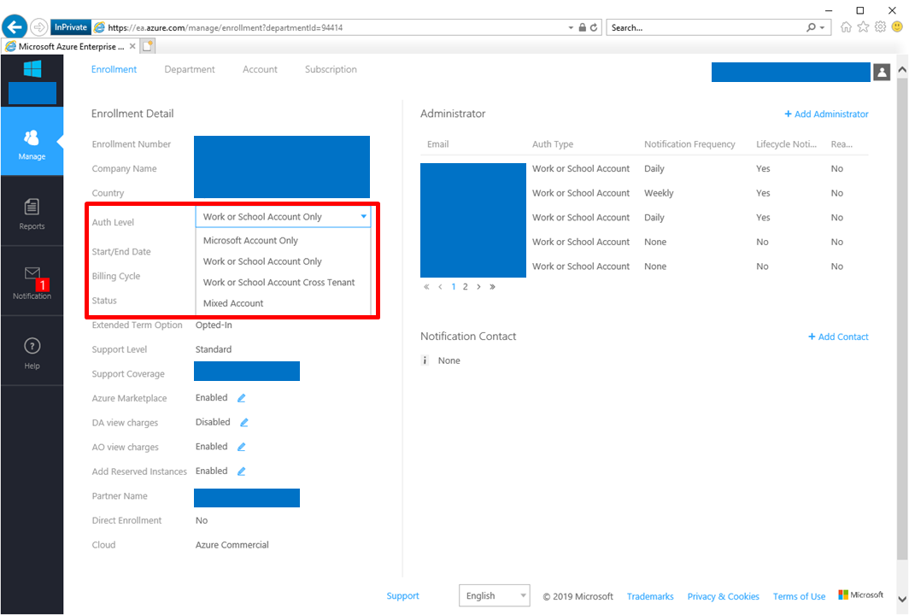This screenshot has height=615, width=909.
Task: Open Privacy & Cookies footer link
Action: click(723, 596)
